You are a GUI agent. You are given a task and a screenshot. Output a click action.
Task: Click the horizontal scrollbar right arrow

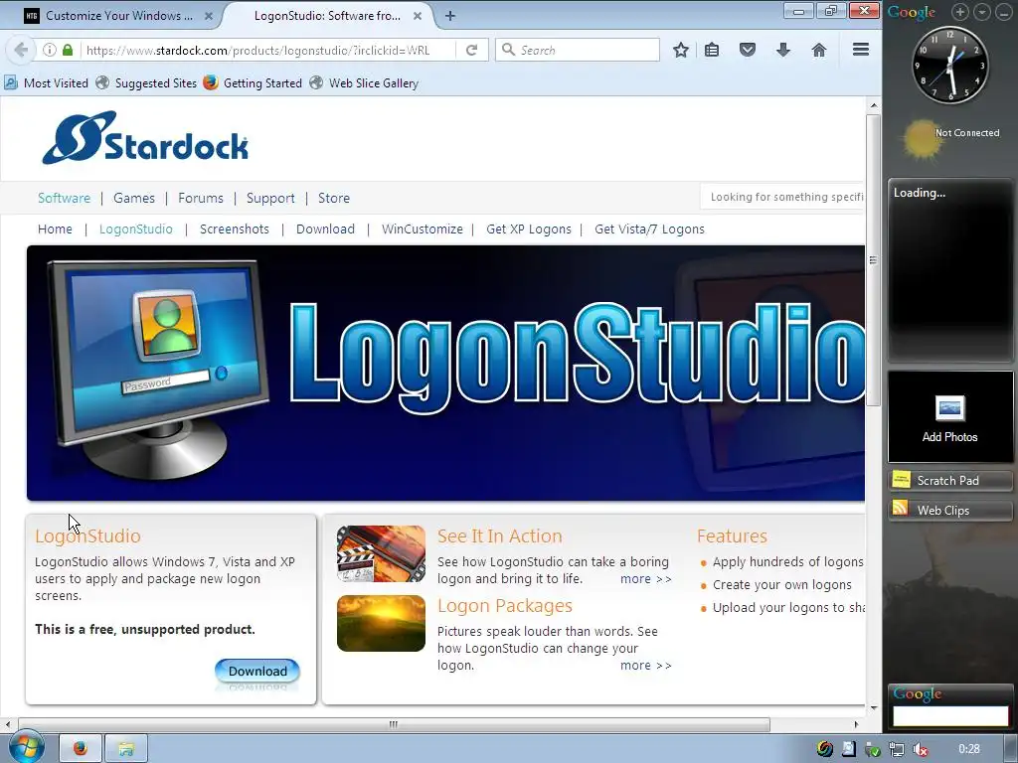click(x=856, y=724)
